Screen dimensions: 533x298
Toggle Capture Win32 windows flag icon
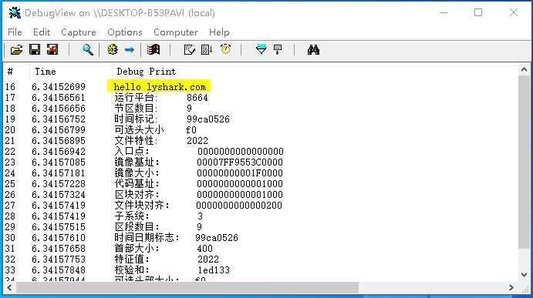pos(153,50)
